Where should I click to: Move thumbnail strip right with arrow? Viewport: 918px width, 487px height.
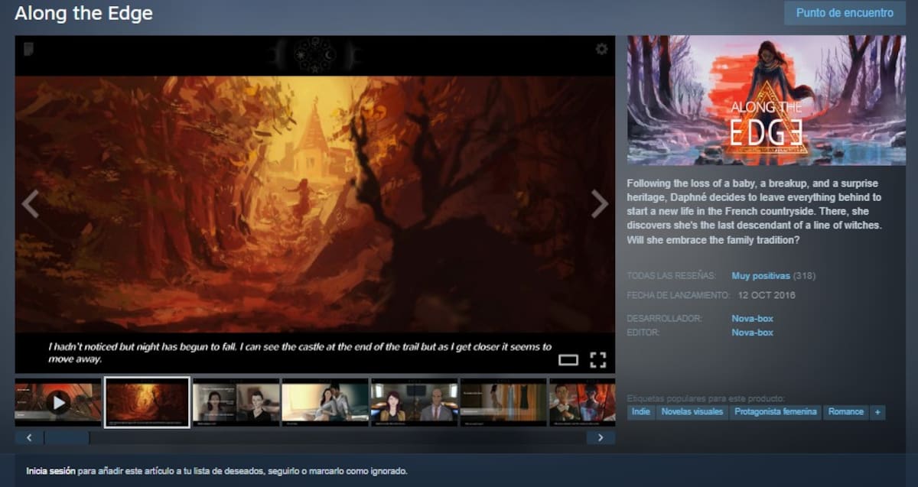(x=601, y=438)
